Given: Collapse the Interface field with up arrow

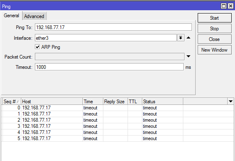Looking at the screenshot, I should coord(188,38).
